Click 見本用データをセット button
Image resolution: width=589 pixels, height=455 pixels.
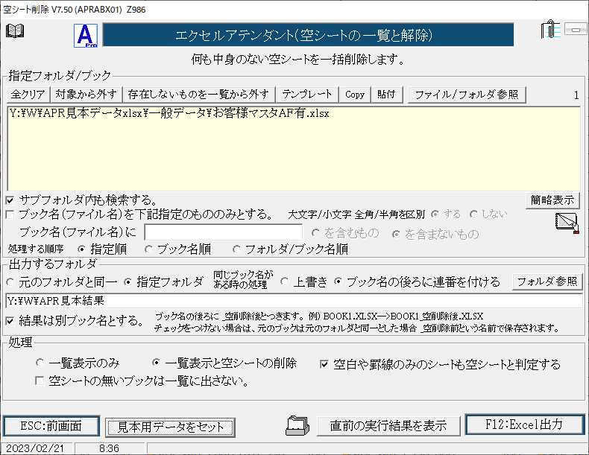pyautogui.click(x=170, y=427)
